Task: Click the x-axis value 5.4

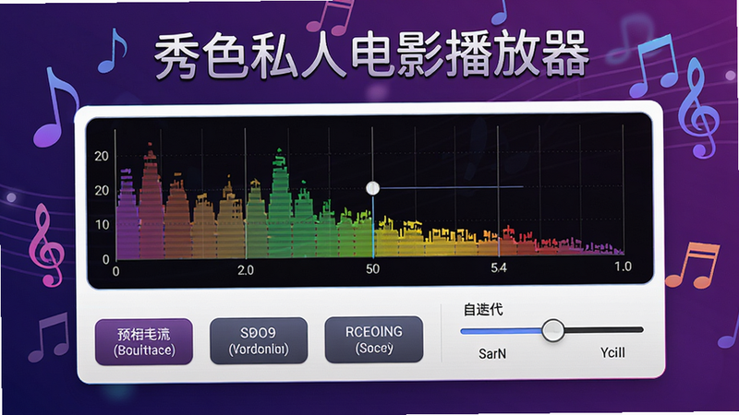Action: click(x=499, y=267)
